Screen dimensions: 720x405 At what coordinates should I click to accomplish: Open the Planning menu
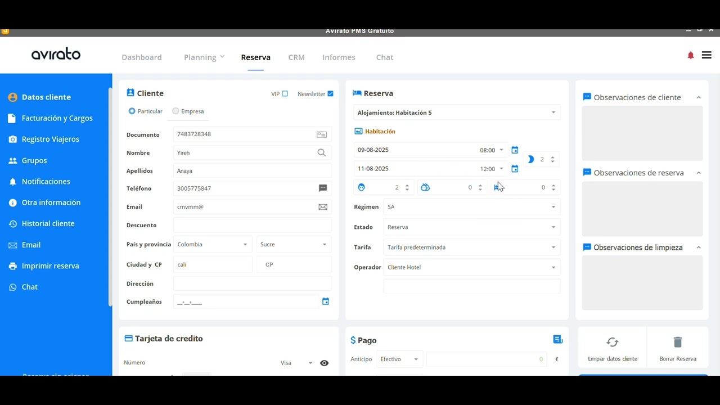(x=204, y=57)
